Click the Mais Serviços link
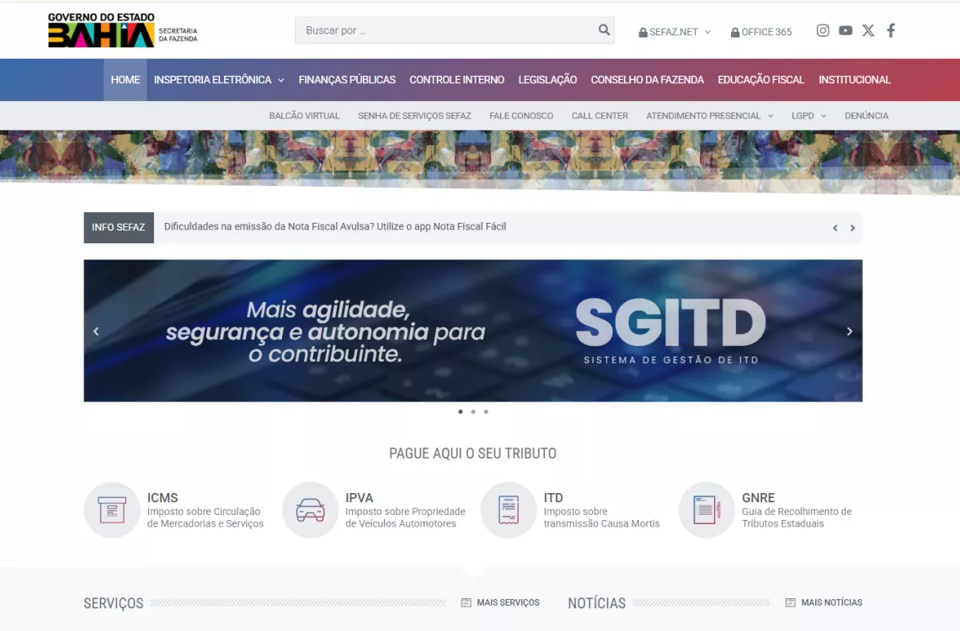The width and height of the screenshot is (960, 631). click(x=500, y=602)
